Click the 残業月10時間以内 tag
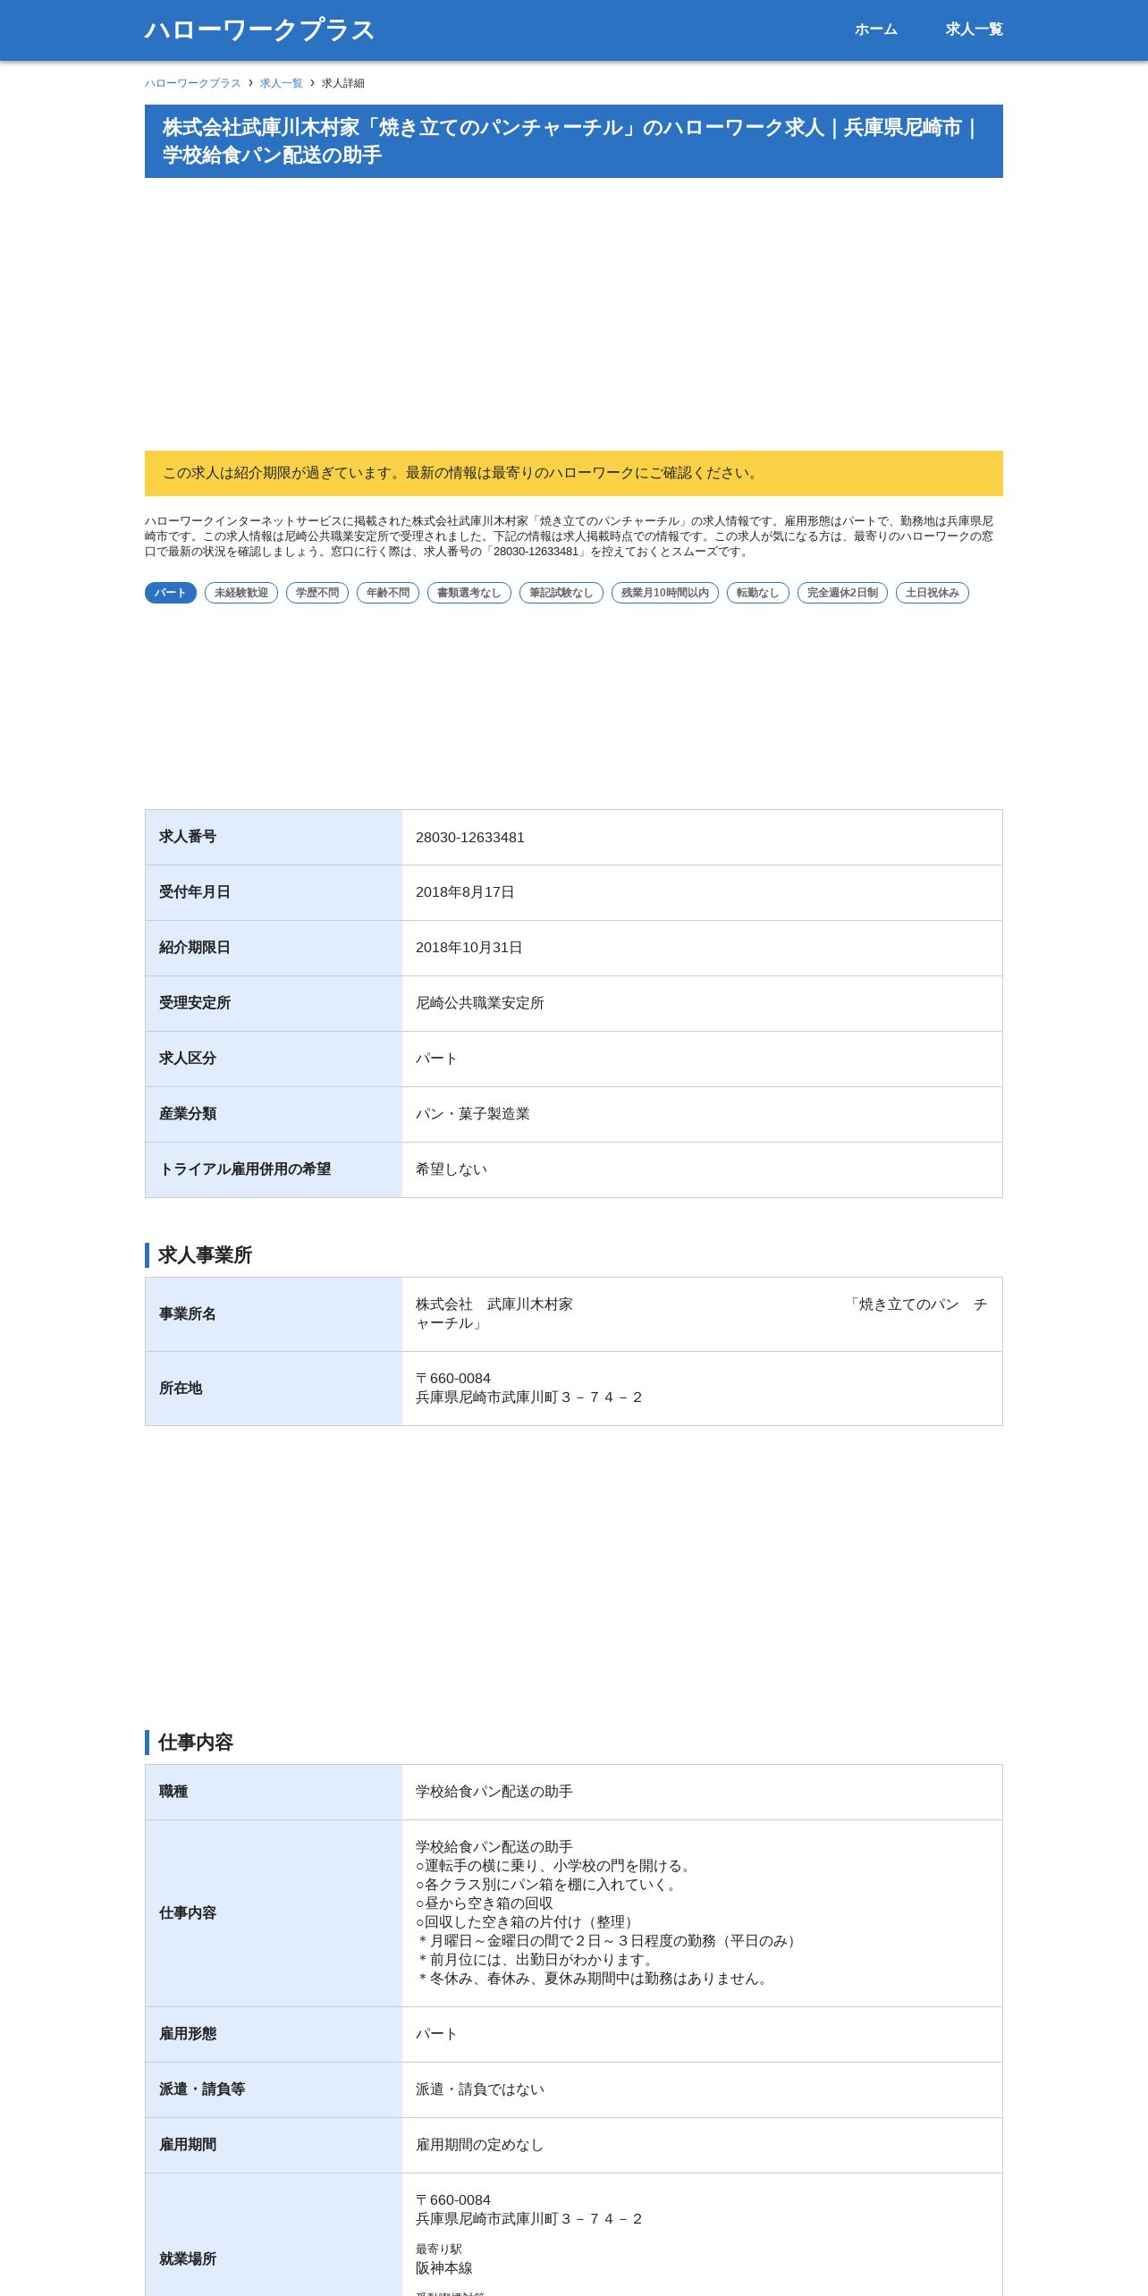Screen dimensions: 1148x2296 point(665,593)
